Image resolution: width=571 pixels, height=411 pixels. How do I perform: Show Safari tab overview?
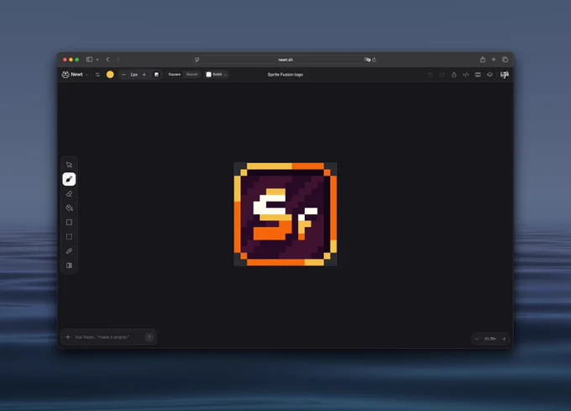[506, 60]
